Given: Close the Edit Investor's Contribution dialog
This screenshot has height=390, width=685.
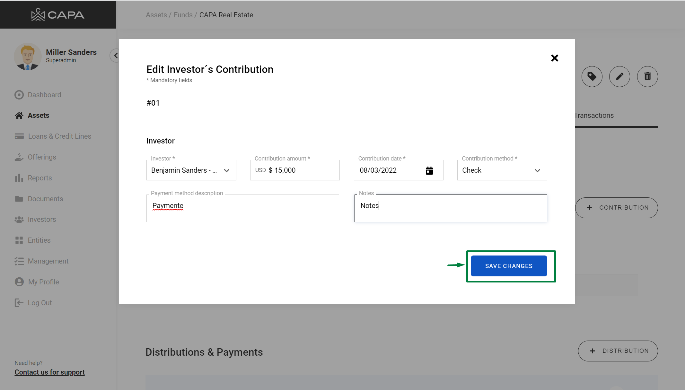Looking at the screenshot, I should 554,58.
